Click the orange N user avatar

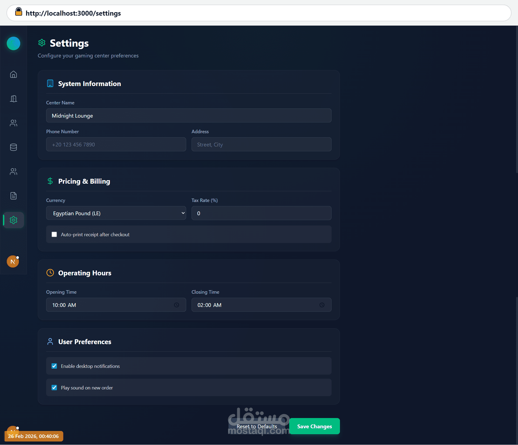(13, 262)
